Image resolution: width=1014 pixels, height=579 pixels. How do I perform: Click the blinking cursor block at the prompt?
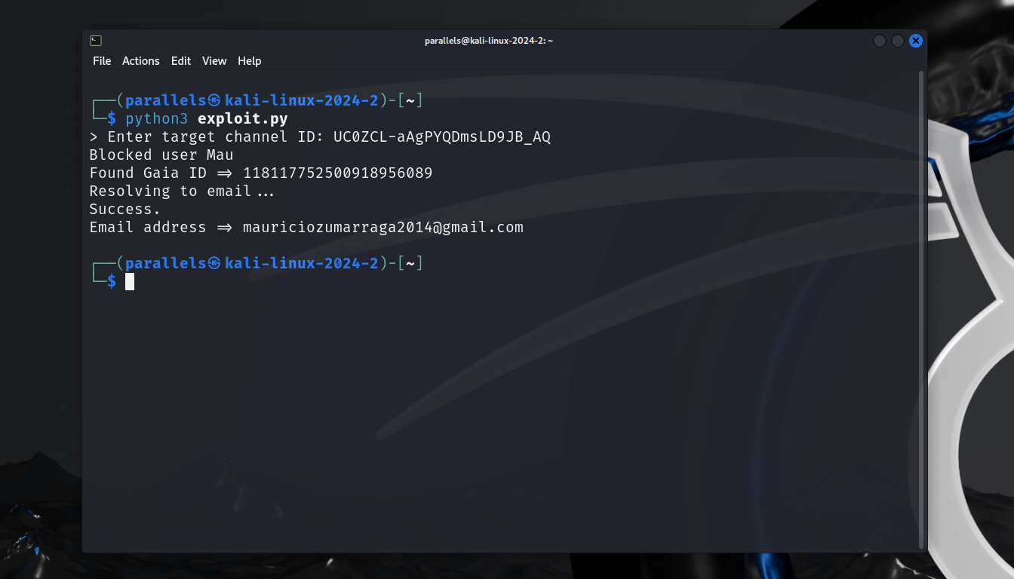coord(130,281)
